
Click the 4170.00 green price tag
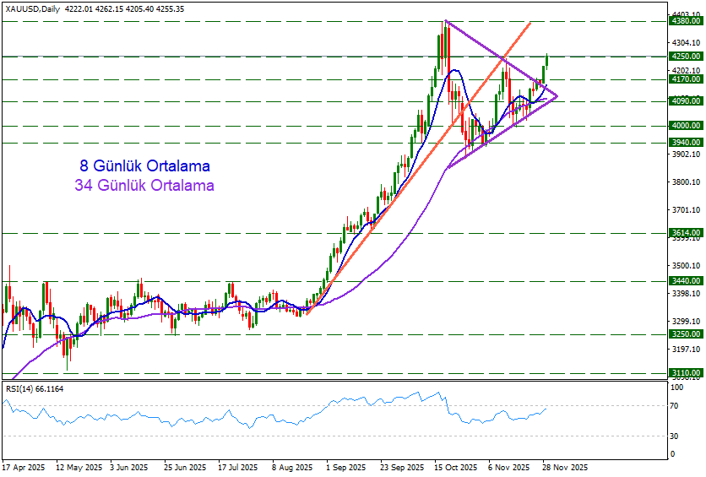pos(685,79)
